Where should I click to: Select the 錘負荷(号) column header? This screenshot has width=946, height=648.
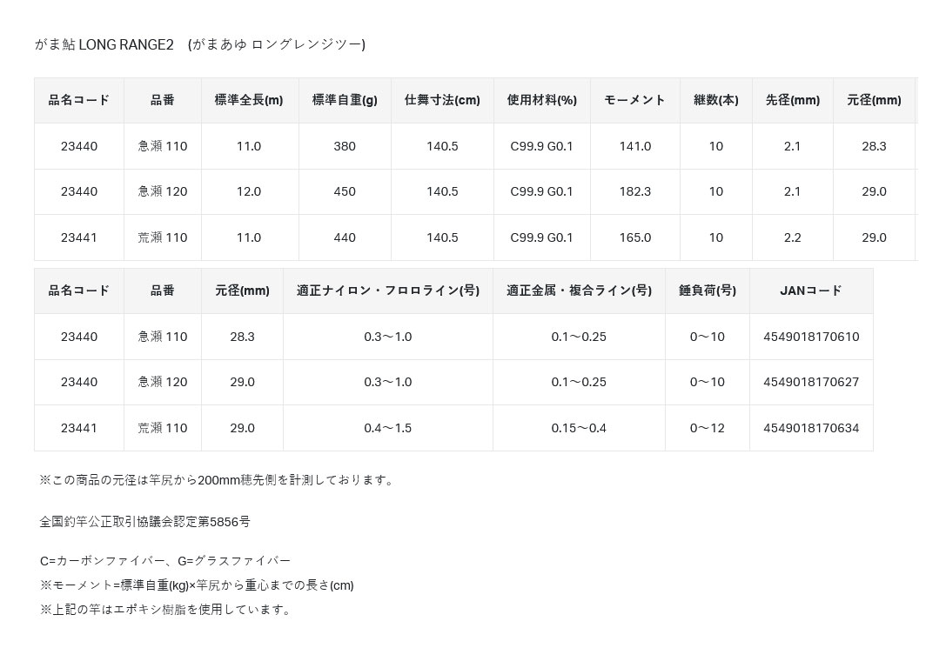(x=707, y=291)
